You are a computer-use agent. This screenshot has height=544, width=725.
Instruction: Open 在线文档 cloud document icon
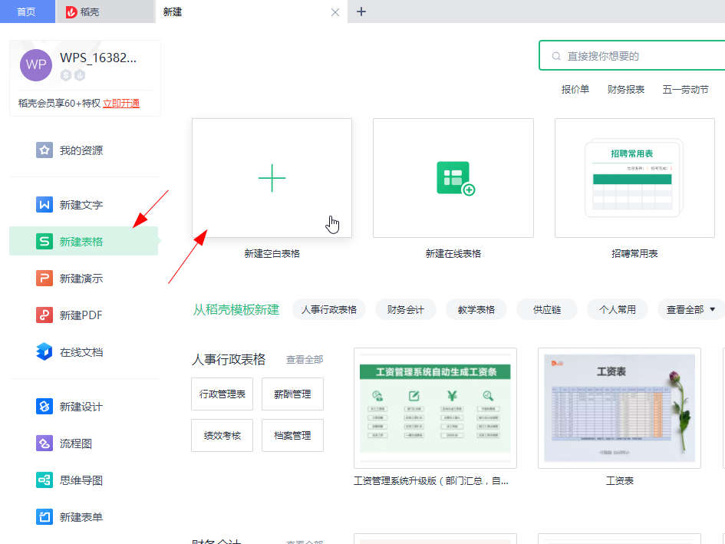(44, 352)
